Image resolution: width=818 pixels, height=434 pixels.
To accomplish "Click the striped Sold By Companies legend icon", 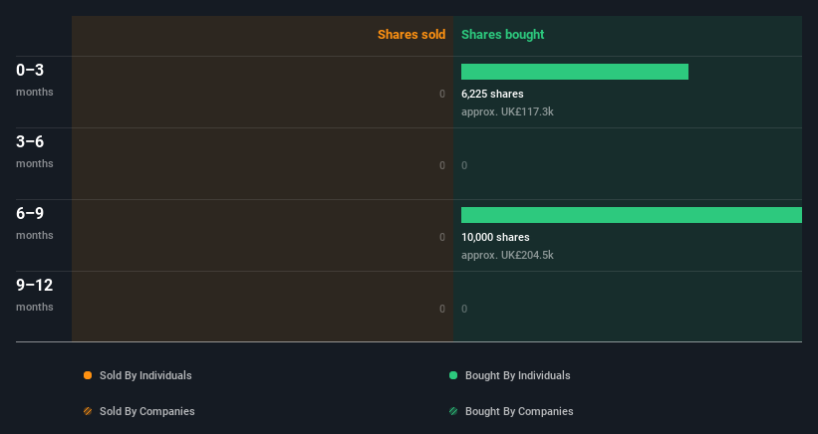I will coord(88,411).
